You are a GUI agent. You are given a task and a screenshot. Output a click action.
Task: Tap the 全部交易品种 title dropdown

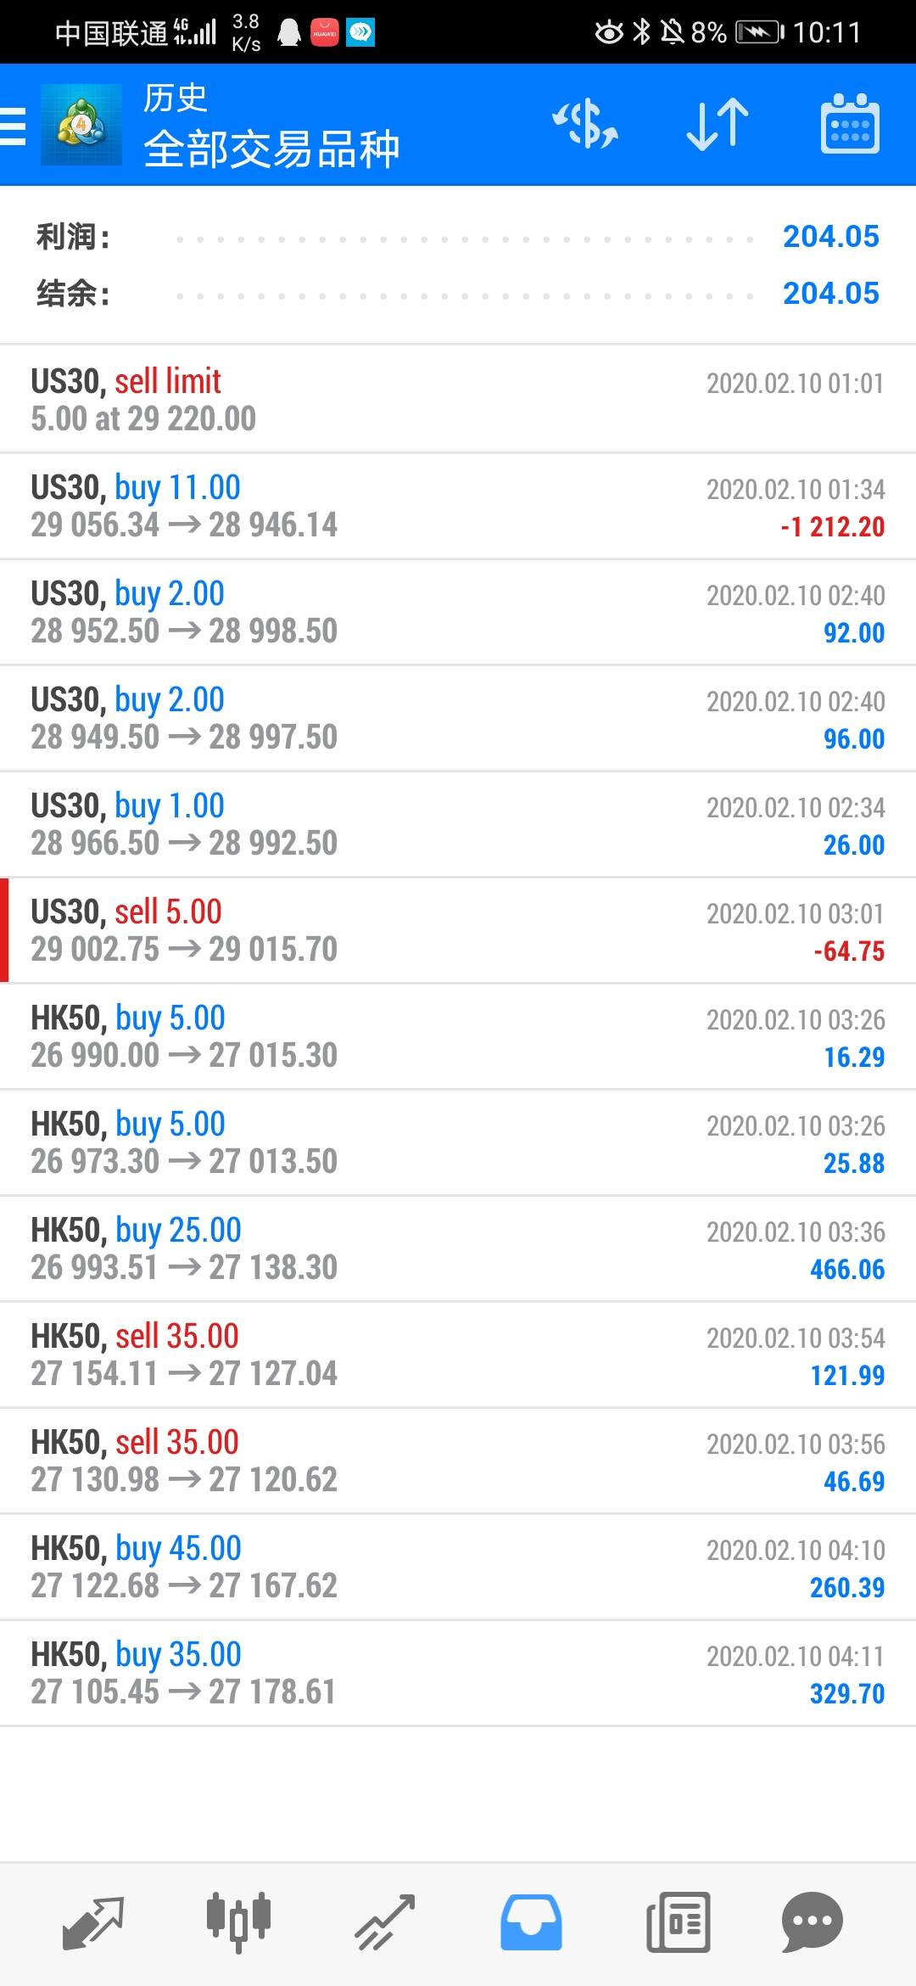pos(271,149)
